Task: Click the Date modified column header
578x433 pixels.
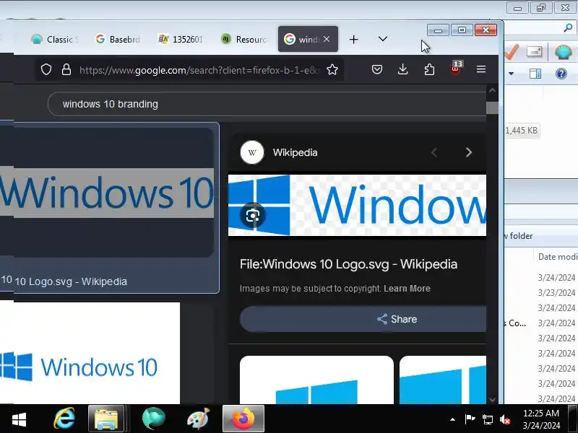Action: [x=557, y=257]
